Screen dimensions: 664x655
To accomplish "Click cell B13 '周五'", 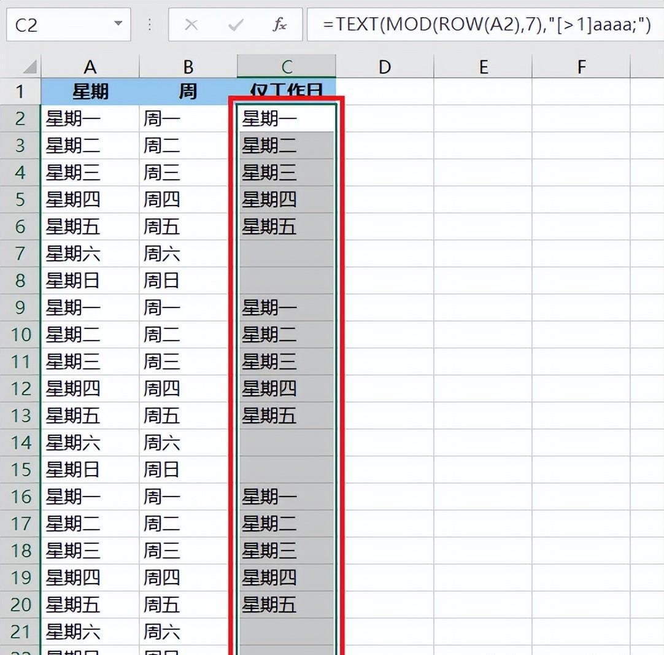I will coord(188,416).
